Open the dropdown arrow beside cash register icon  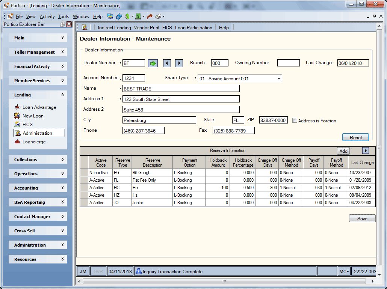(x=144, y=17)
